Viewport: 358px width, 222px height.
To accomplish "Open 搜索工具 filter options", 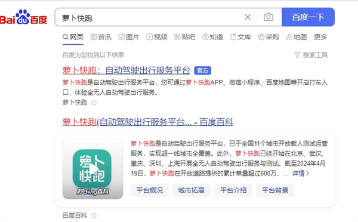I will pyautogui.click(x=311, y=55).
